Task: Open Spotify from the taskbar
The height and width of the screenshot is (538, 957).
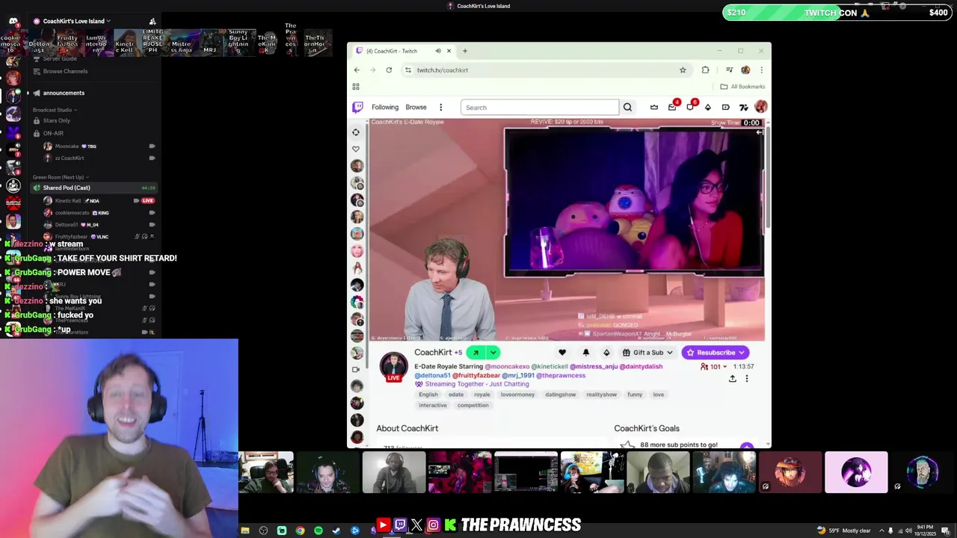Action: click(x=318, y=531)
